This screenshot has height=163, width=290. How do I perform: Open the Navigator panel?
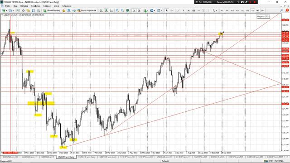coord(28,10)
